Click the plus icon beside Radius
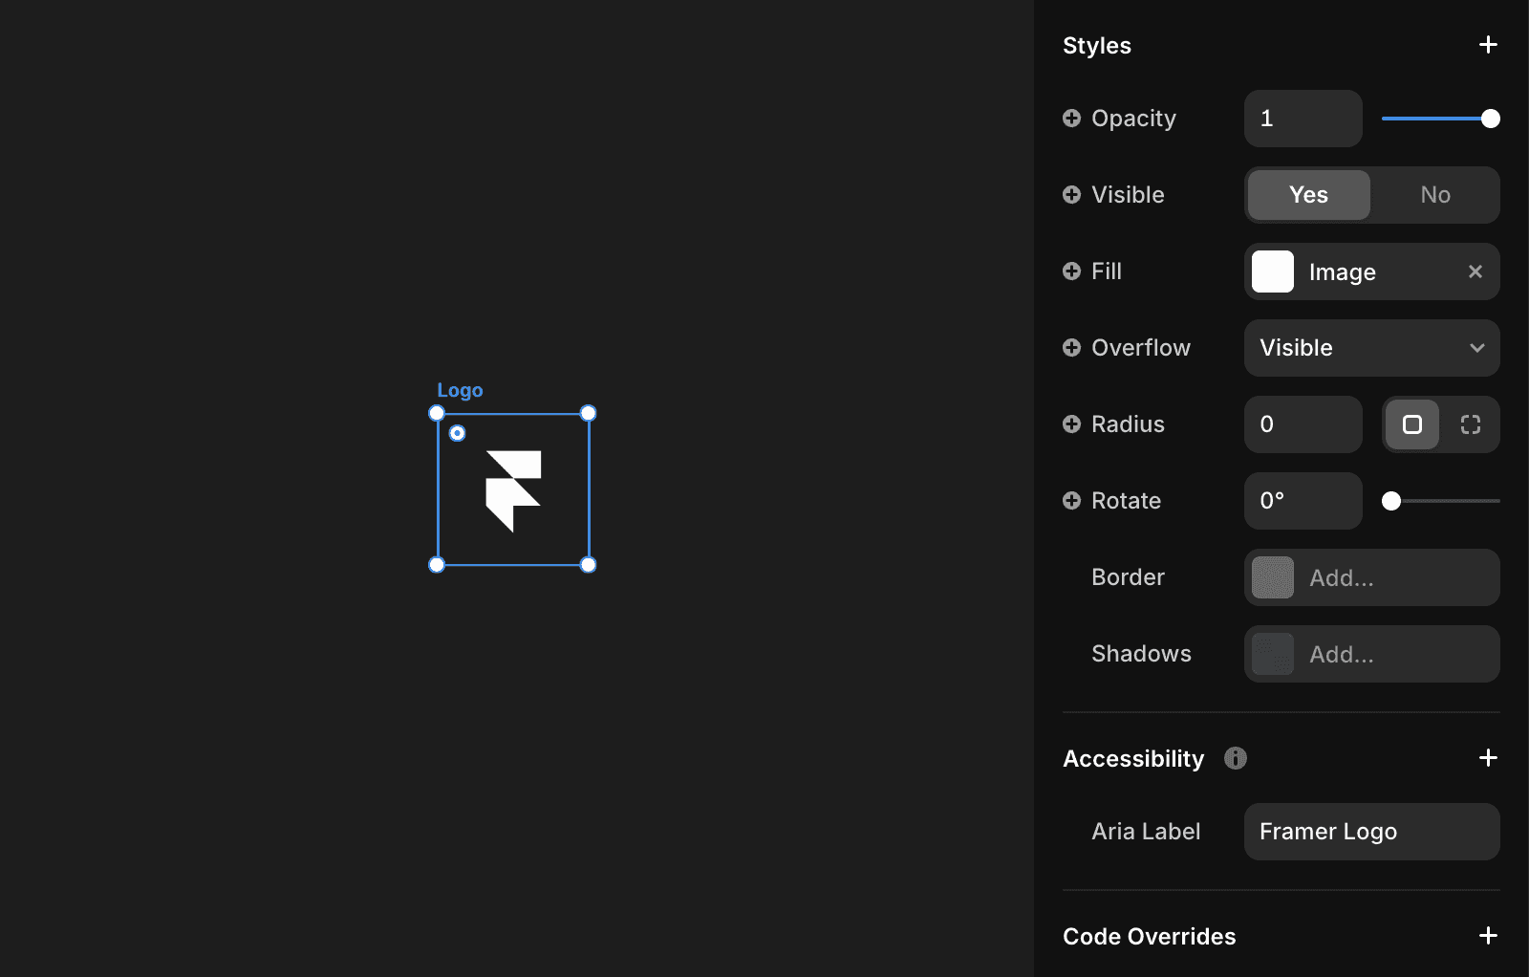1529x977 pixels. coord(1072,424)
